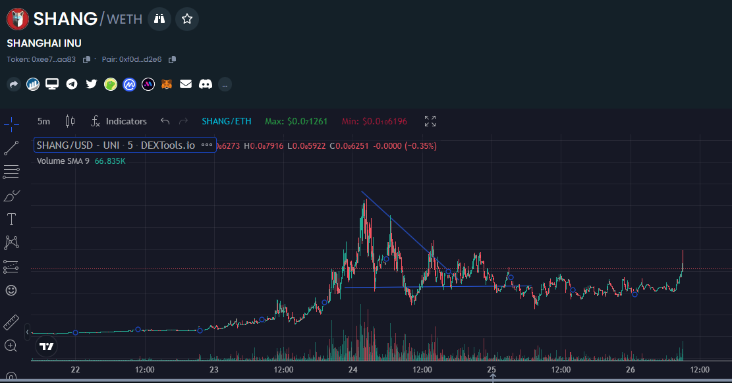Click the SHANGHAI INU name
Image resolution: width=732 pixels, height=383 pixels.
[44, 43]
